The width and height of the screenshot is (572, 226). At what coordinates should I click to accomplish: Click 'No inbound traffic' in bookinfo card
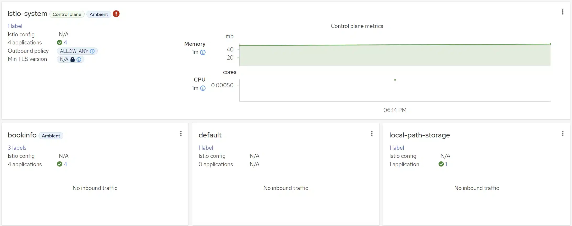[95, 188]
